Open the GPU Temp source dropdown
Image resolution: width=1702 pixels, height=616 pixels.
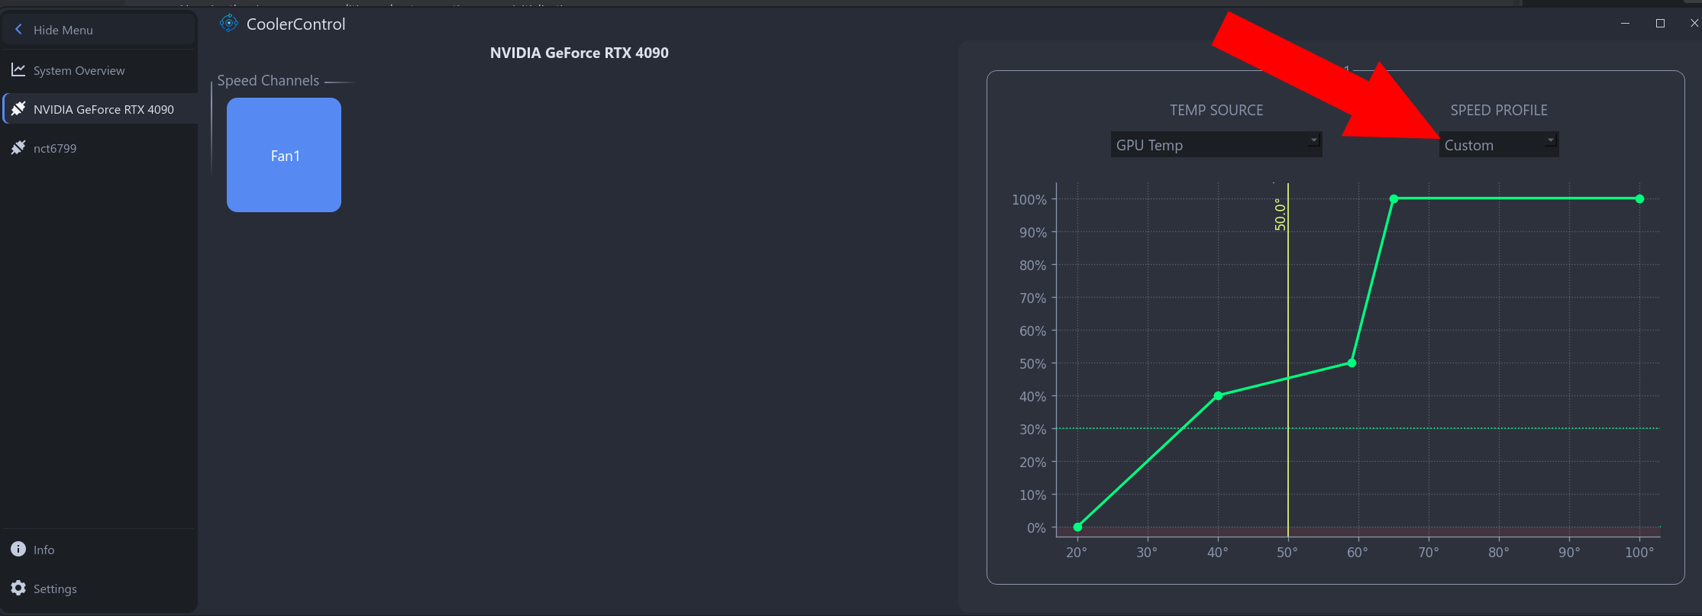point(1216,144)
